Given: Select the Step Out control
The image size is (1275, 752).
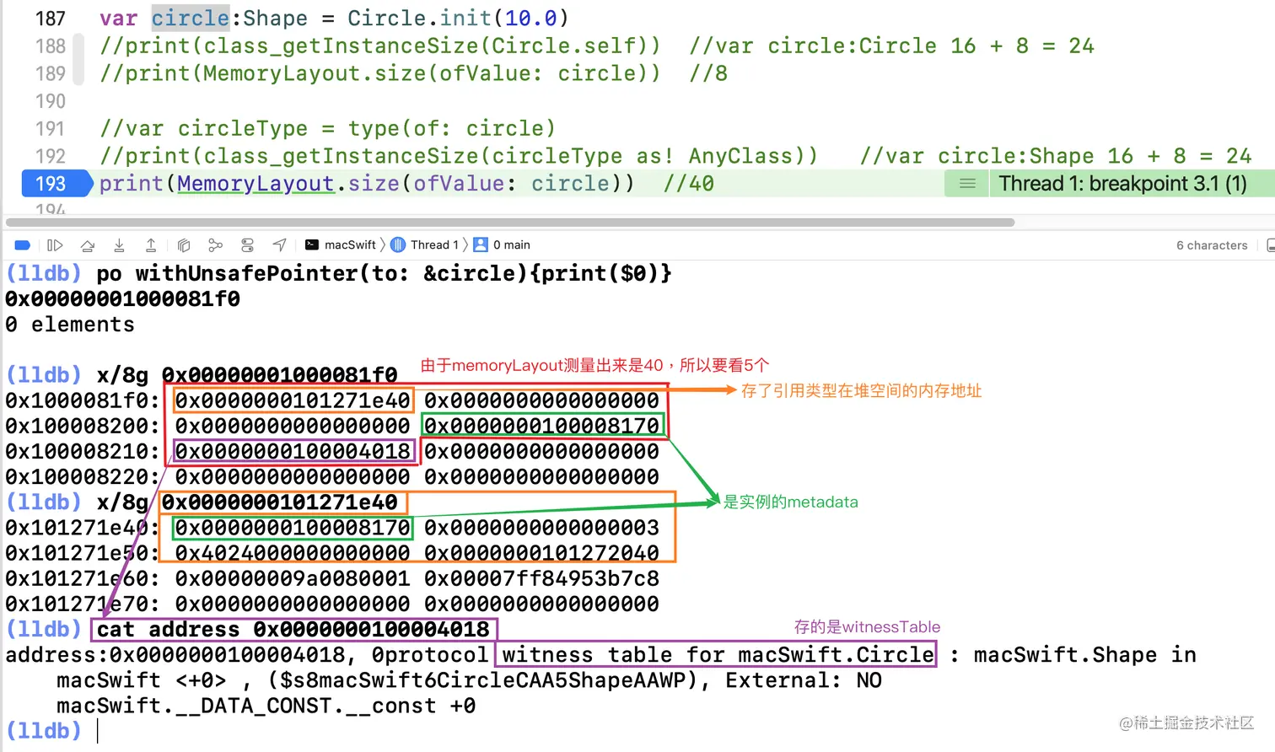Looking at the screenshot, I should [150, 244].
